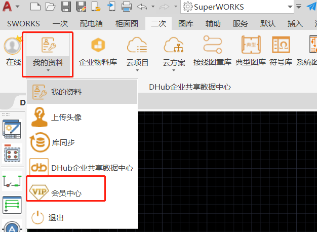Switch to the 一次 ribbon tab
This screenshot has width=317, height=232.
click(x=60, y=24)
